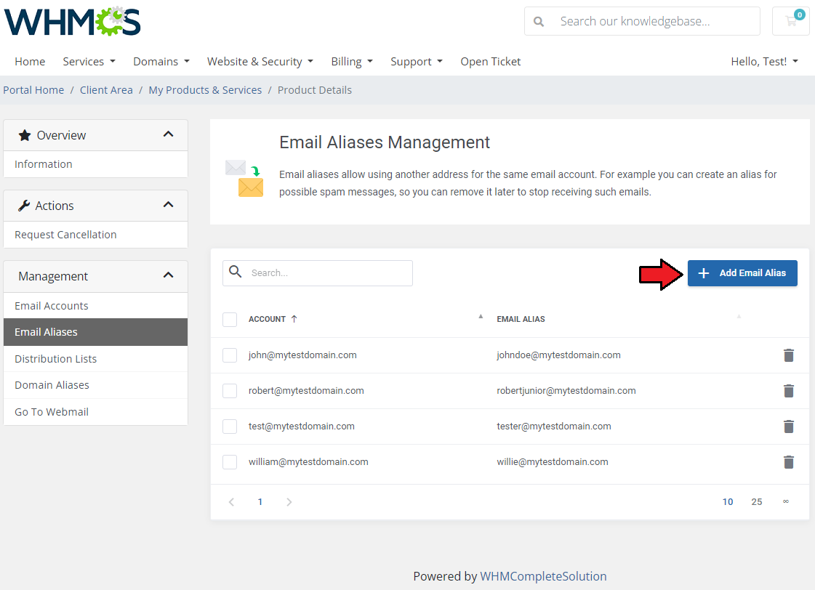Screen dimensions: 815x590
Task: Click robertjunior@mytestdomain.com alias cell
Action: pos(566,391)
